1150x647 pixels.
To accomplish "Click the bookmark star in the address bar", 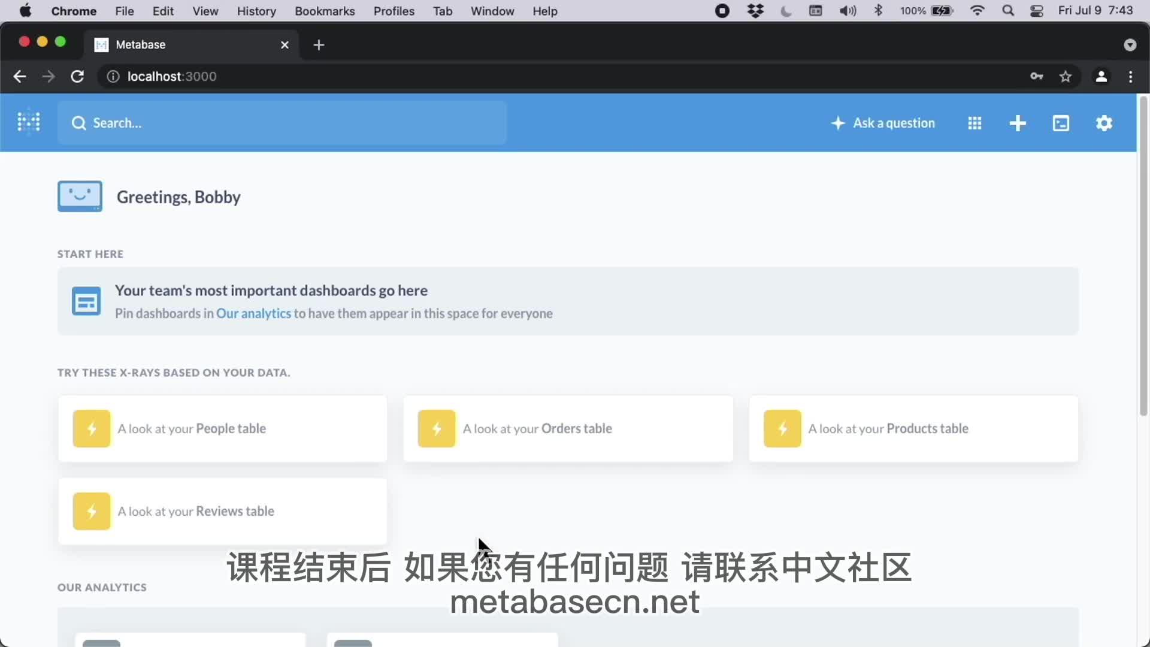I will [1066, 76].
